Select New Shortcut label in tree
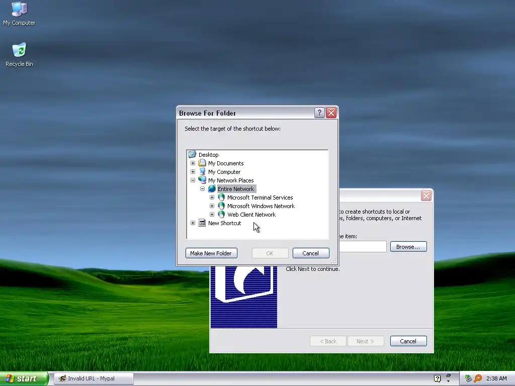Viewport: 515px width, 386px height. click(x=224, y=223)
